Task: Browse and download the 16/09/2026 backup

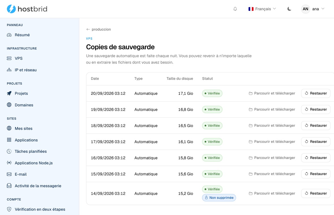Action: [x=272, y=158]
